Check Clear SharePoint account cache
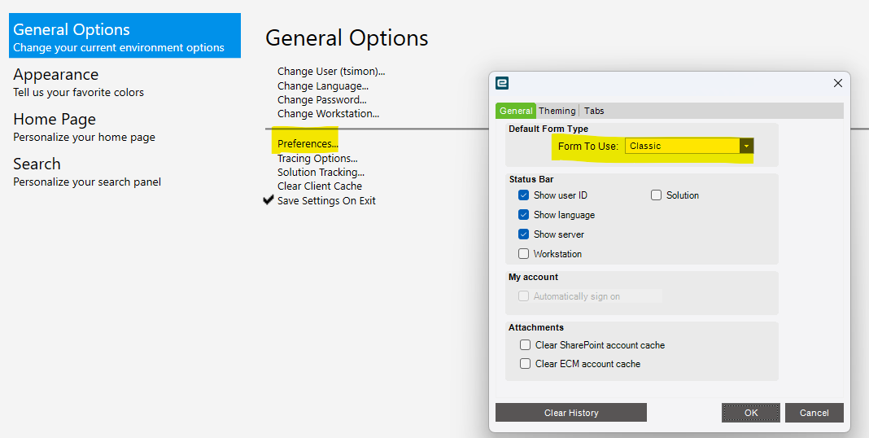This screenshot has height=438, width=869. pyautogui.click(x=525, y=345)
